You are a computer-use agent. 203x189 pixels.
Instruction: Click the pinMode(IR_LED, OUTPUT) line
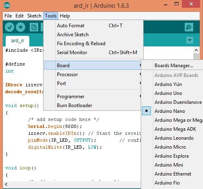pos(62,140)
